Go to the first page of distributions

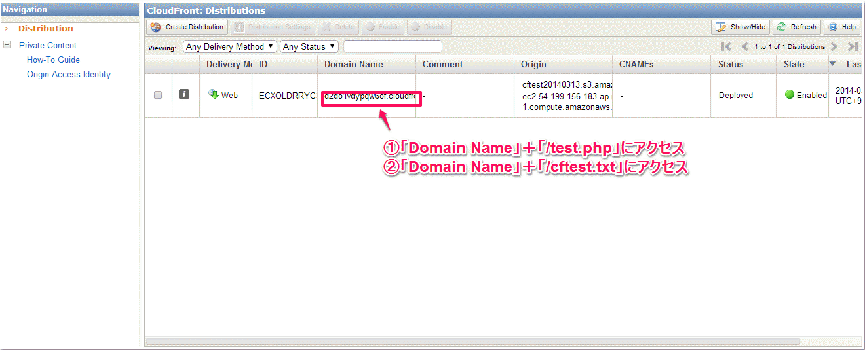[x=726, y=46]
